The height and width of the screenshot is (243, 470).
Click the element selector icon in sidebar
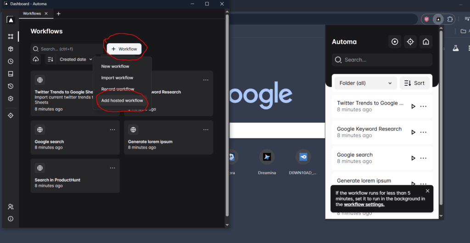(x=11, y=116)
